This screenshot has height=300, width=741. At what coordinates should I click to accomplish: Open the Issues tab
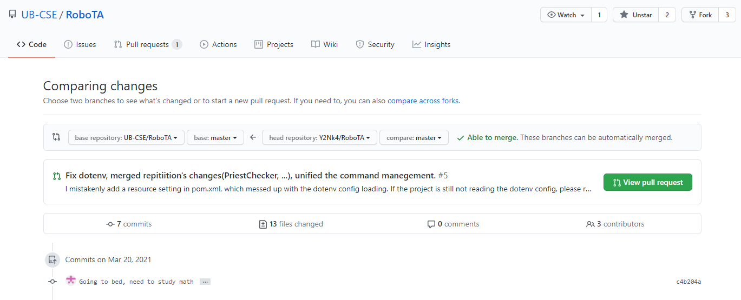80,44
